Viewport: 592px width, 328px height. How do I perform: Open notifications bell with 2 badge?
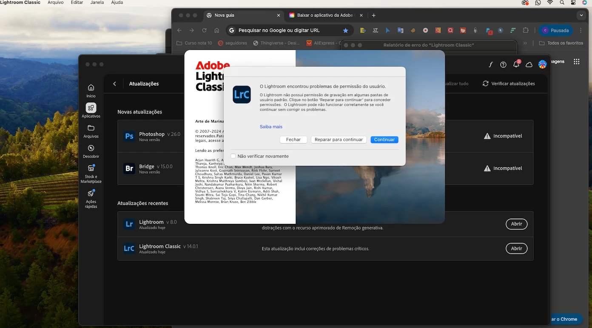pos(516,64)
